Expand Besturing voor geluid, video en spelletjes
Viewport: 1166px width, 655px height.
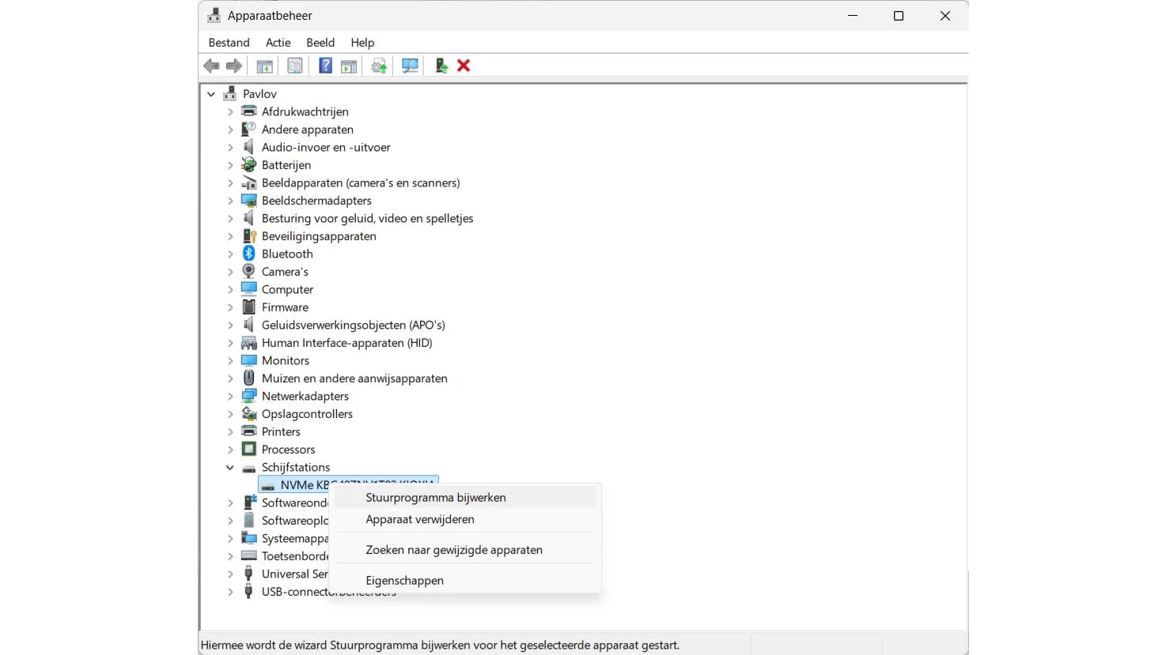coord(230,219)
